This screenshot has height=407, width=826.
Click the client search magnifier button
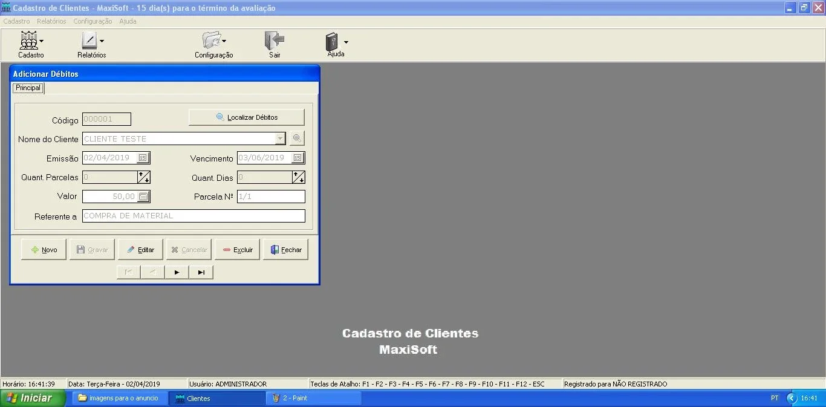(x=297, y=138)
